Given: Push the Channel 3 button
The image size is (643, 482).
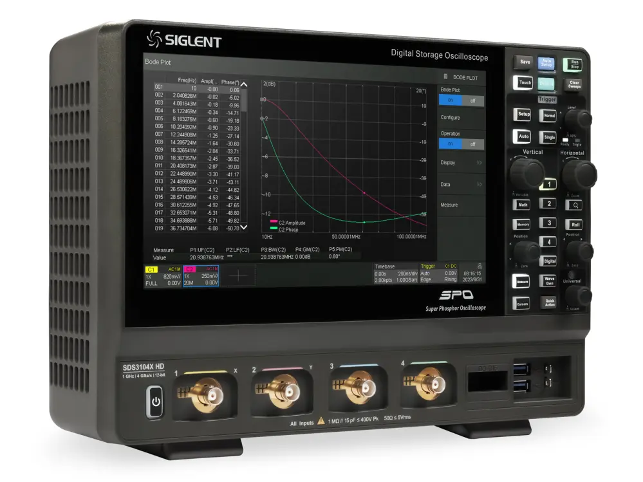Looking at the screenshot, I should coord(549,223).
